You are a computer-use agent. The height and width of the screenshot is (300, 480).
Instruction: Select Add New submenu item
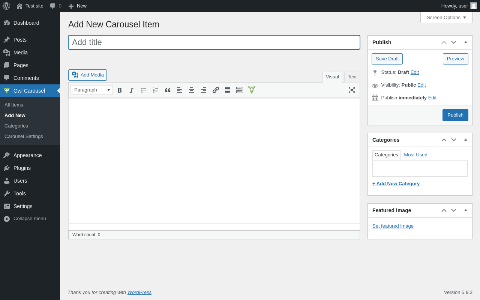(x=15, y=115)
